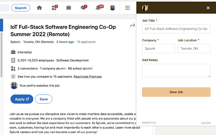Open the Reactivate Premium link
The width and height of the screenshot is (216, 135).
point(87,77)
